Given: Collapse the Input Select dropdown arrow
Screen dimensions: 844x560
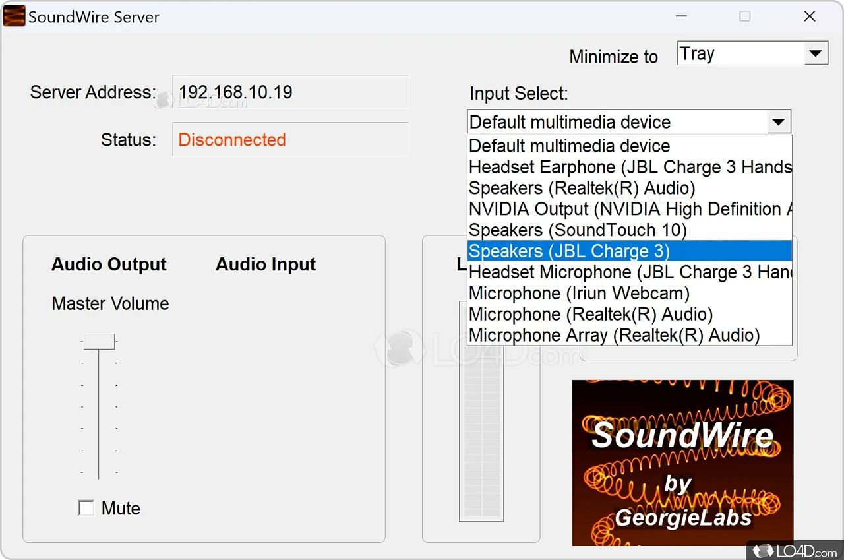Looking at the screenshot, I should [x=779, y=122].
